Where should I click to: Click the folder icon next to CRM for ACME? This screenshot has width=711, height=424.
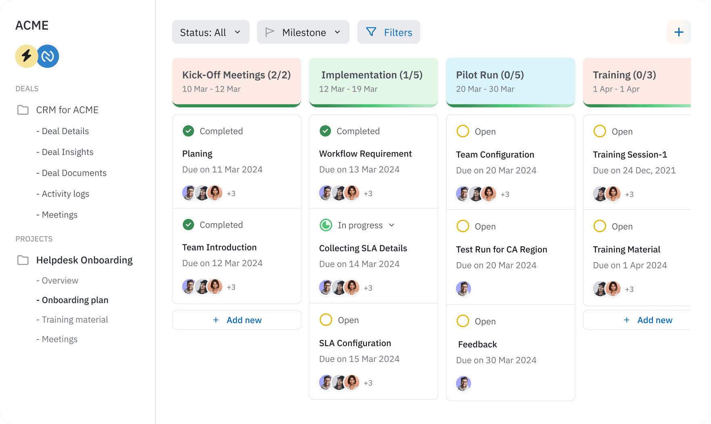coord(23,110)
